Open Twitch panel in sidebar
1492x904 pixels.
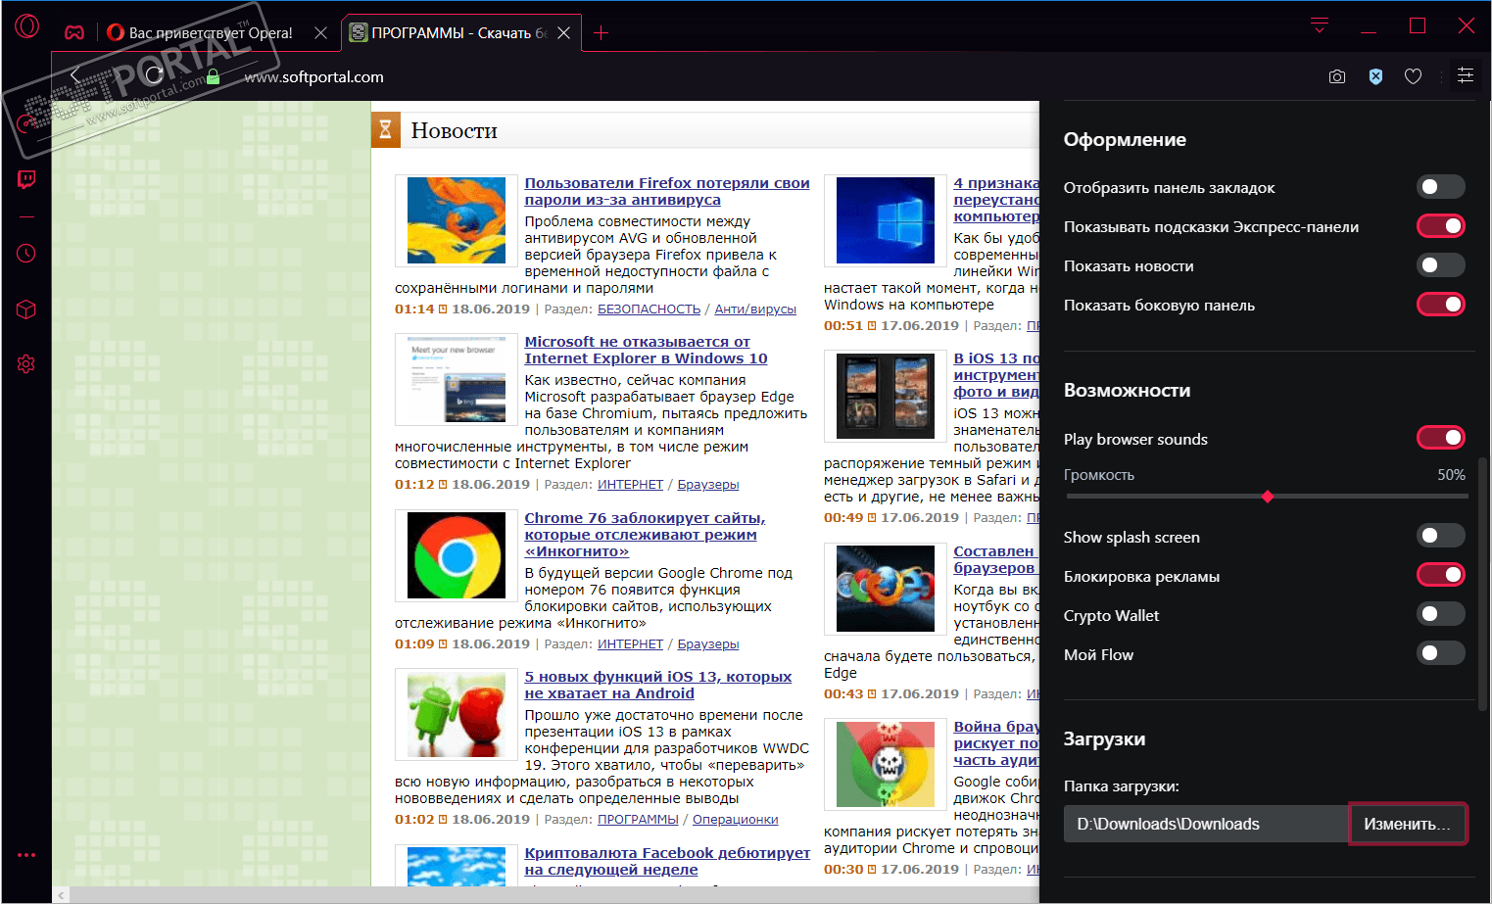[x=26, y=179]
